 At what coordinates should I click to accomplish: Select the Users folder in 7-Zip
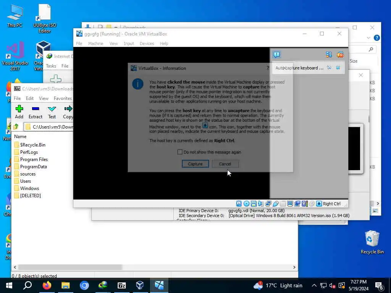23,181
